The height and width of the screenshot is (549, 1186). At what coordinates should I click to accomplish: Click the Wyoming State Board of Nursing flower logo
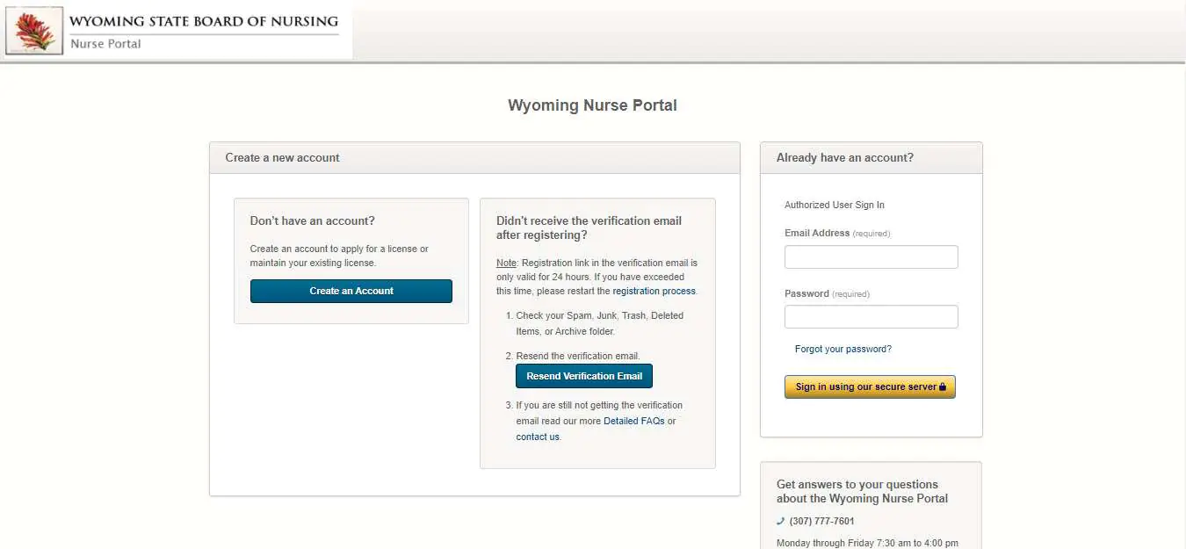pyautogui.click(x=33, y=29)
